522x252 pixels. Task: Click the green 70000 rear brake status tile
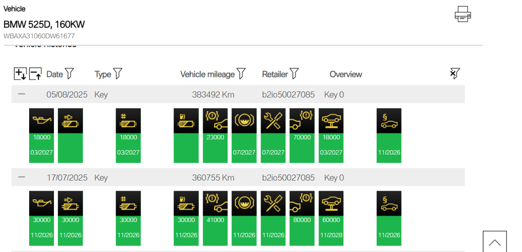302,148
